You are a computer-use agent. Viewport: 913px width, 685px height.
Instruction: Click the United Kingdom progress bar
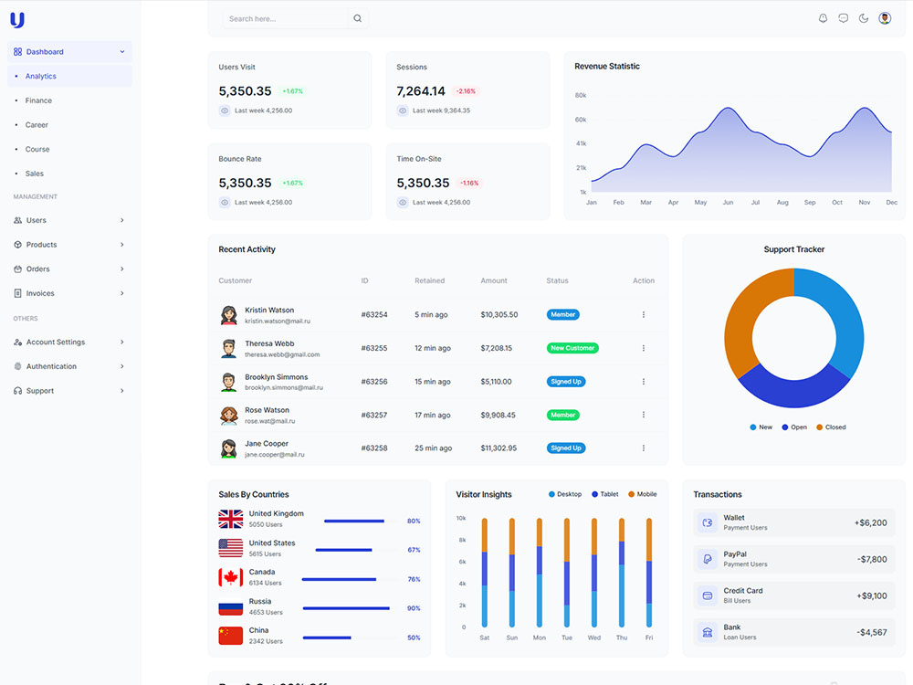point(352,522)
